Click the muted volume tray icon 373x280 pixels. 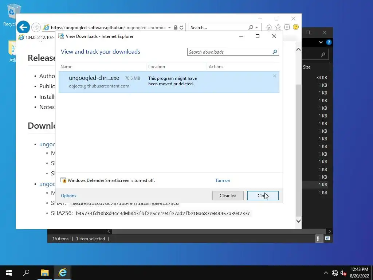click(343, 273)
